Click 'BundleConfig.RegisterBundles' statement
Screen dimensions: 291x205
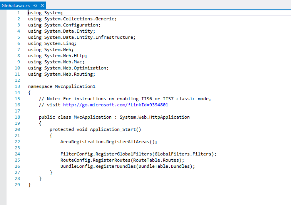[x=128, y=166]
